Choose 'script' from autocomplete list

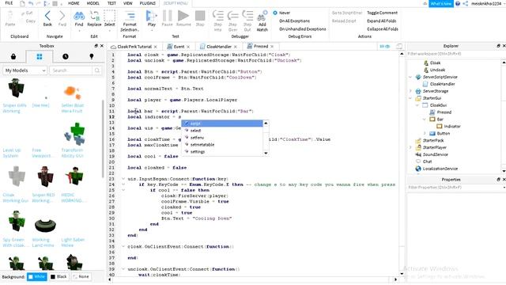pyautogui.click(x=222, y=123)
